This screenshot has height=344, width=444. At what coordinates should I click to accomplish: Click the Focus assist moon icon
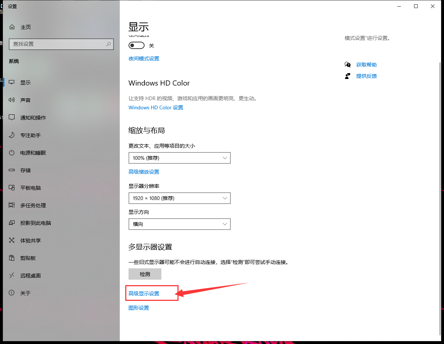(x=12, y=135)
